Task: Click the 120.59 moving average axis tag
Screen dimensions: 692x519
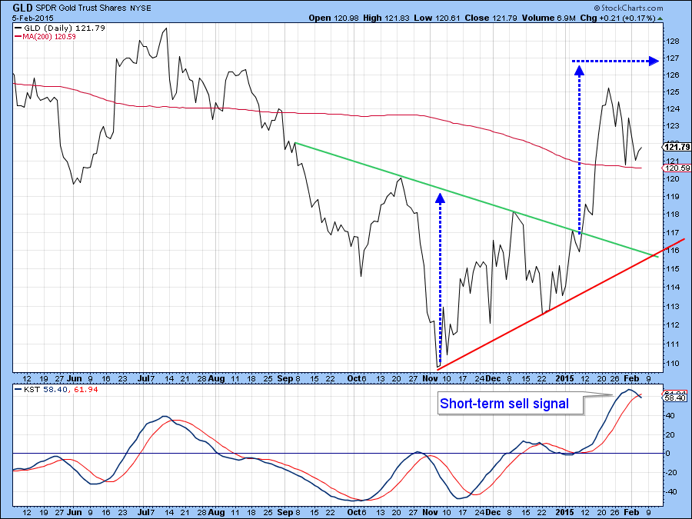Action: [677, 168]
